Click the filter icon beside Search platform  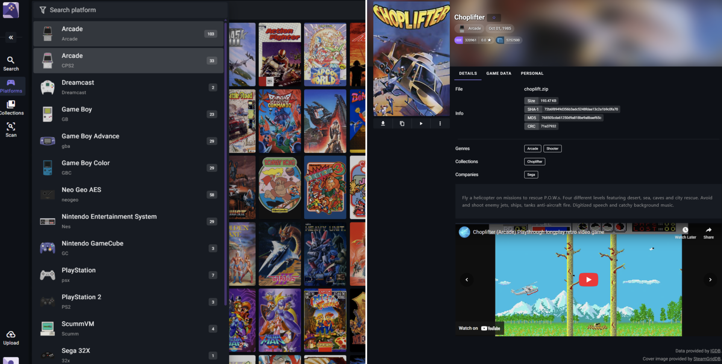(x=42, y=10)
